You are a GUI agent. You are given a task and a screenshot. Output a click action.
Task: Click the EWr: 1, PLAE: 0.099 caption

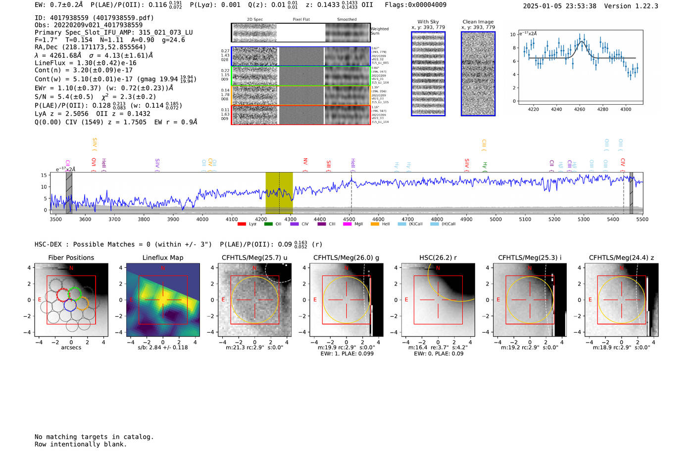coord(347,354)
